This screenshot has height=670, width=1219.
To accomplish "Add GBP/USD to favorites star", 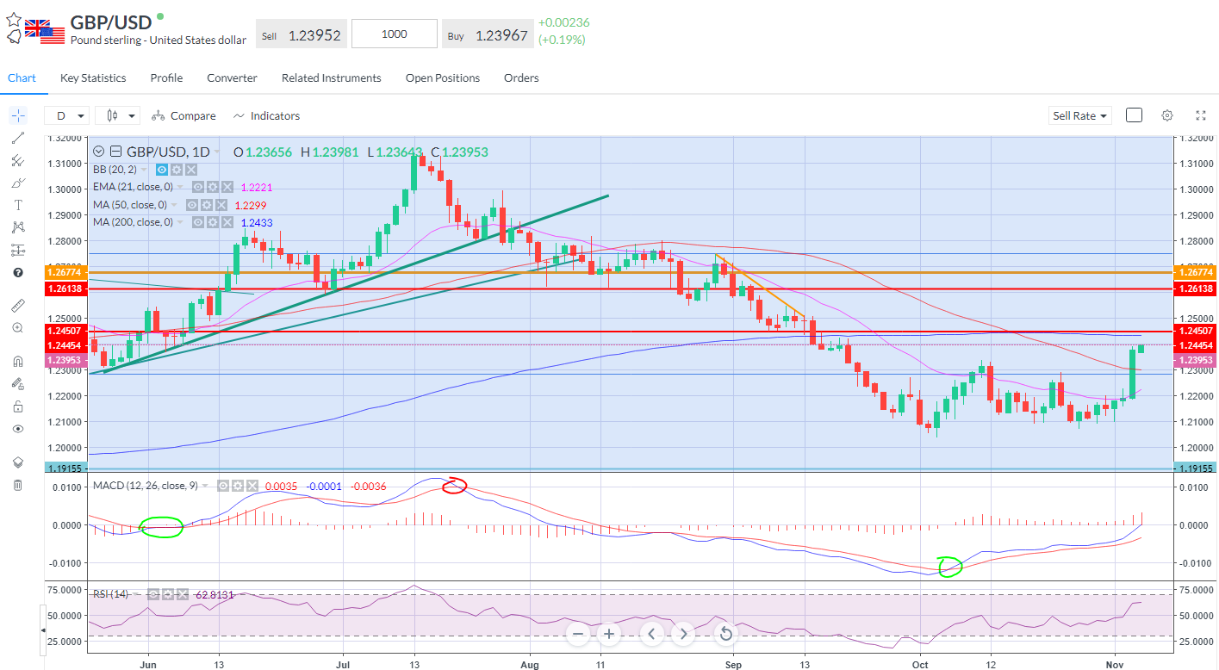I will point(13,18).
